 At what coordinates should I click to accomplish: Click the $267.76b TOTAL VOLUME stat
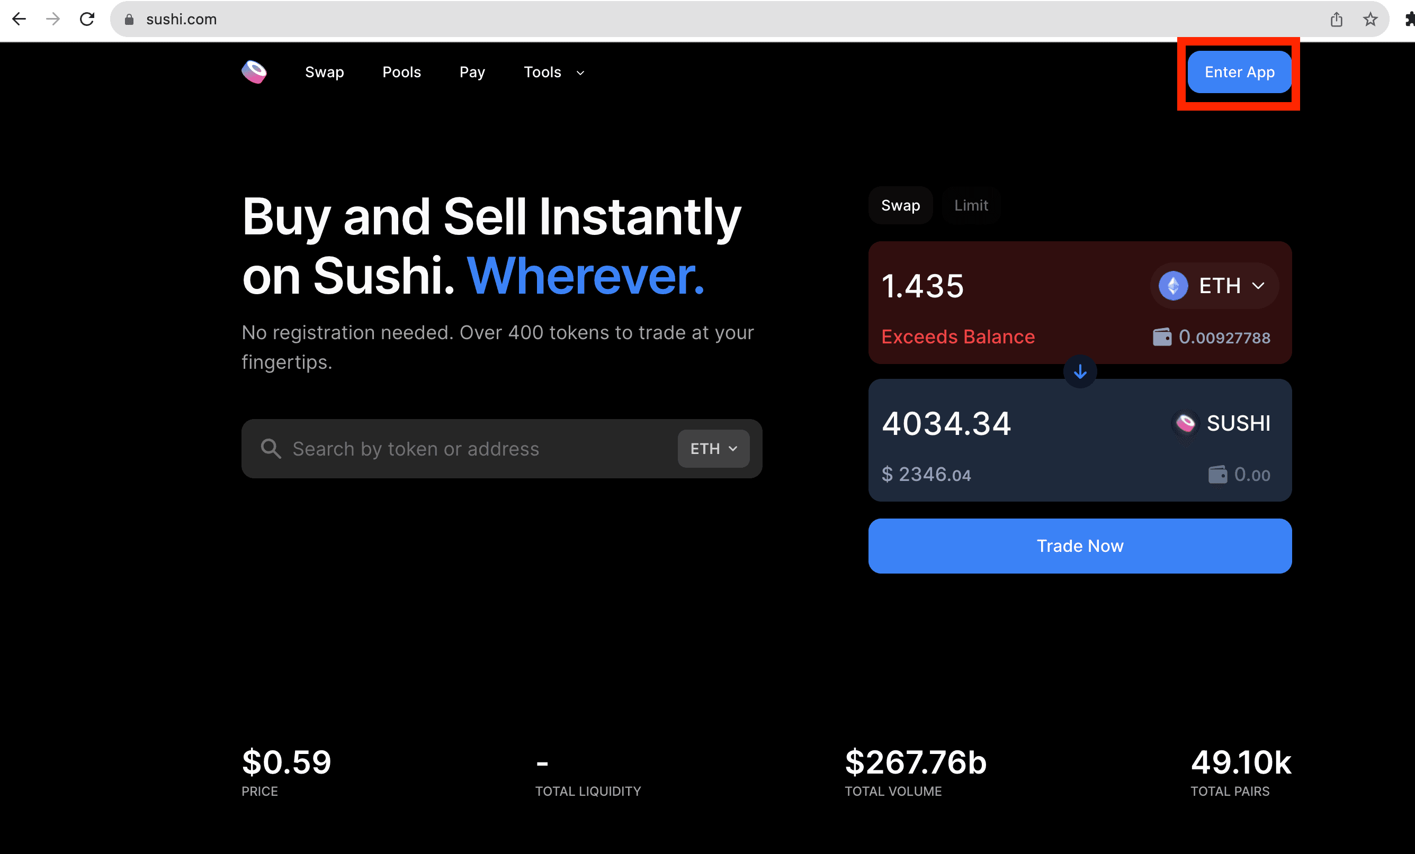tap(916, 772)
